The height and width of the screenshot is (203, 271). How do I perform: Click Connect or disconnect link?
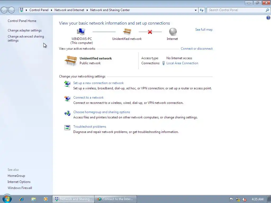(197, 49)
